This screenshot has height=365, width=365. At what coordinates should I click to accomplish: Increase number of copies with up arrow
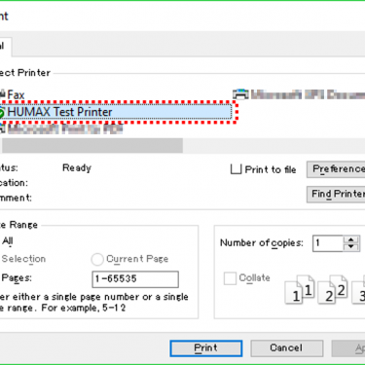click(351, 239)
